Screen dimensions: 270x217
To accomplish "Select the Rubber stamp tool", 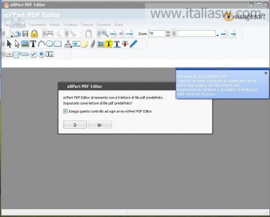I will tap(68, 43).
